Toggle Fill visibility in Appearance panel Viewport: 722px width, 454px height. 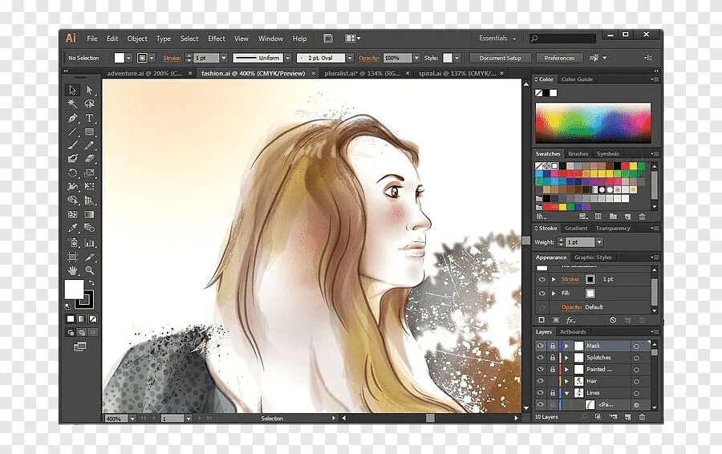pos(542,294)
